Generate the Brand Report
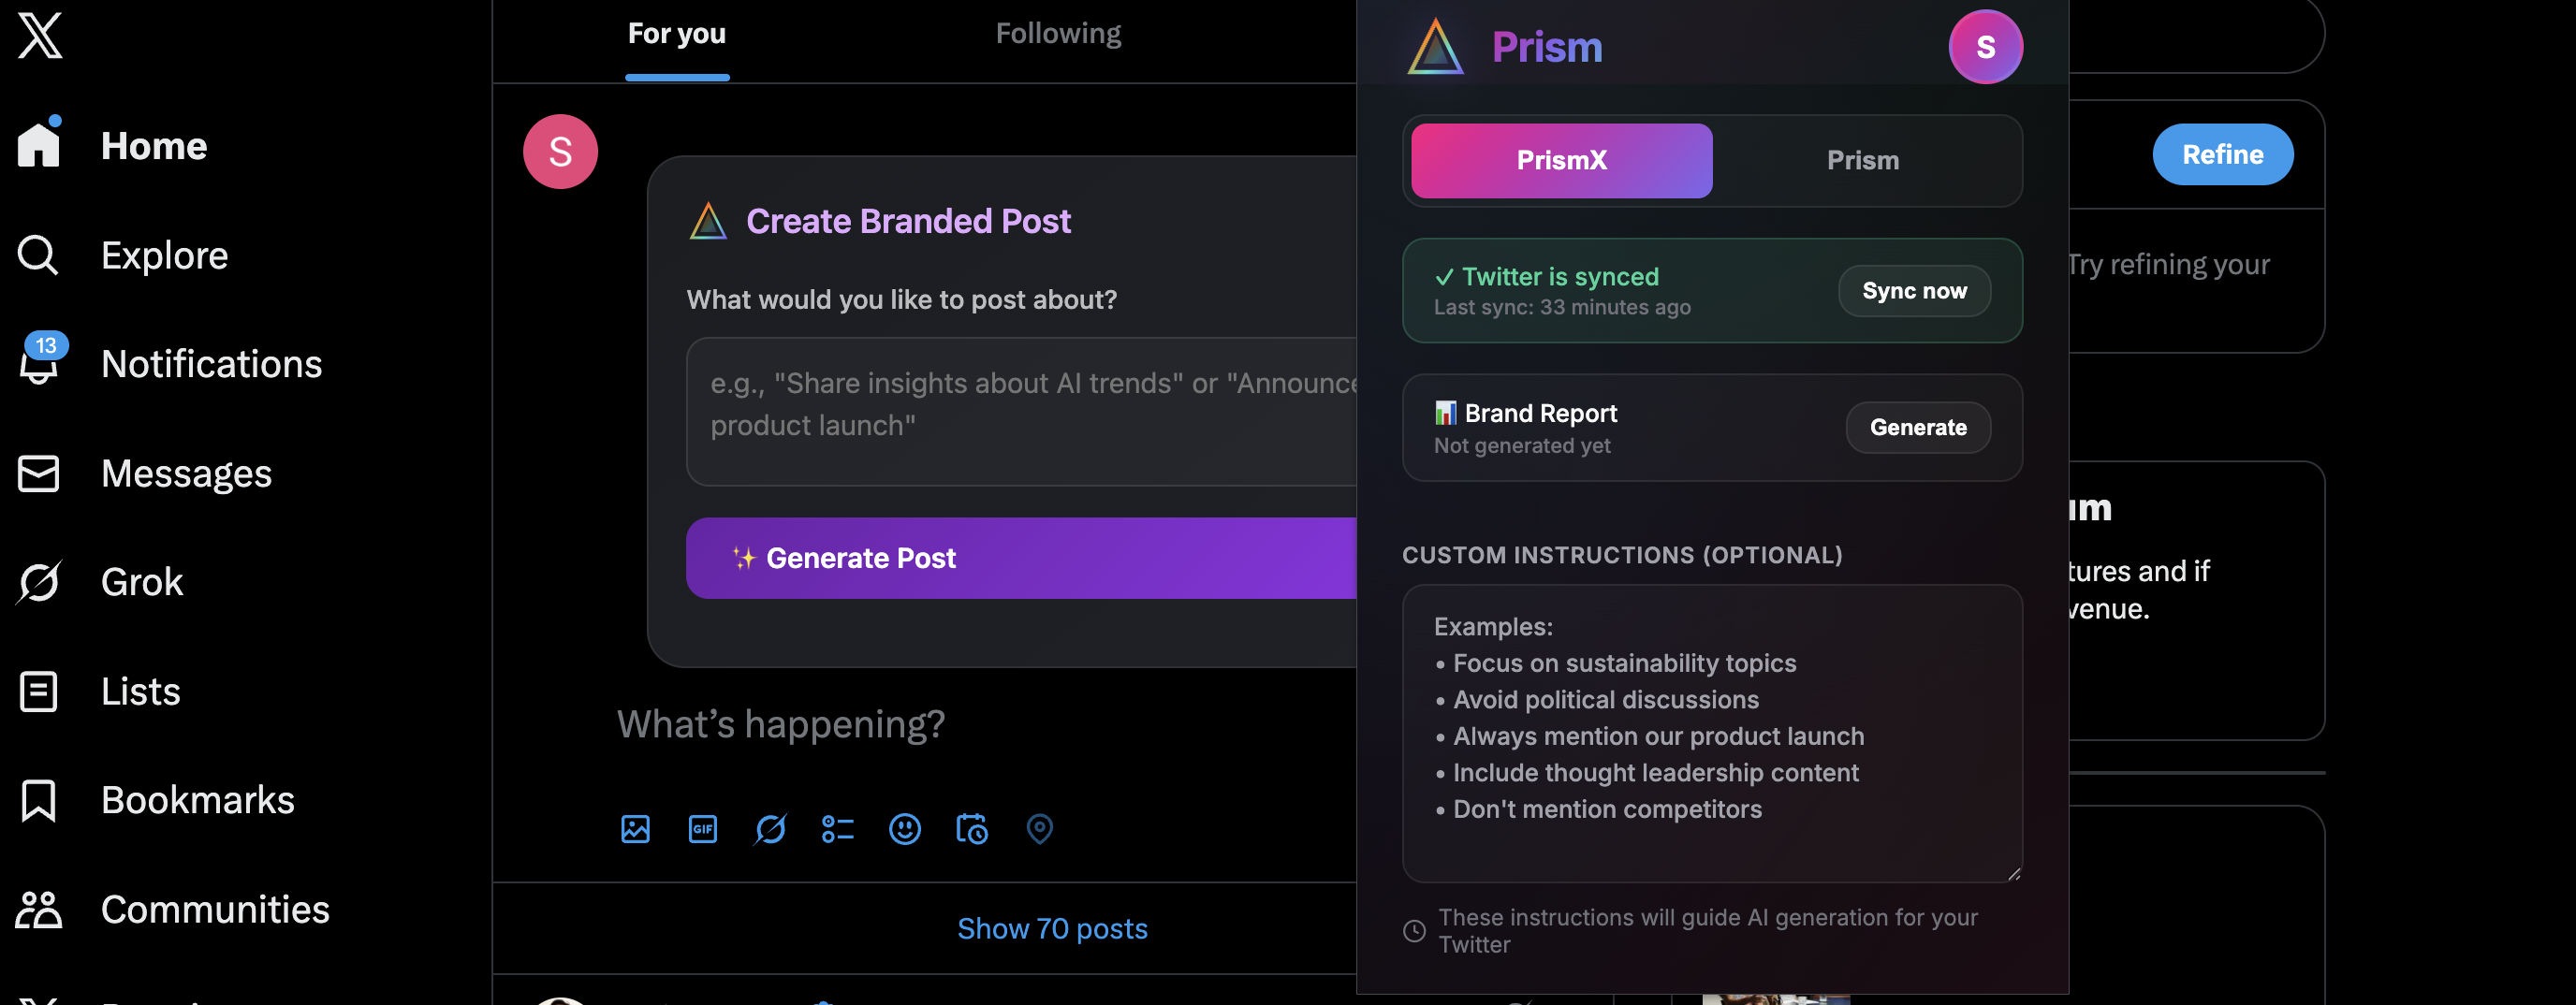2576x1005 pixels. [1917, 427]
